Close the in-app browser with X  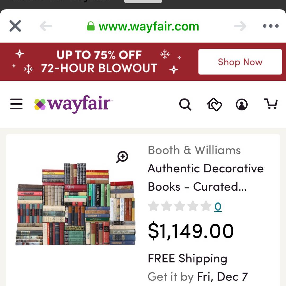(x=15, y=26)
